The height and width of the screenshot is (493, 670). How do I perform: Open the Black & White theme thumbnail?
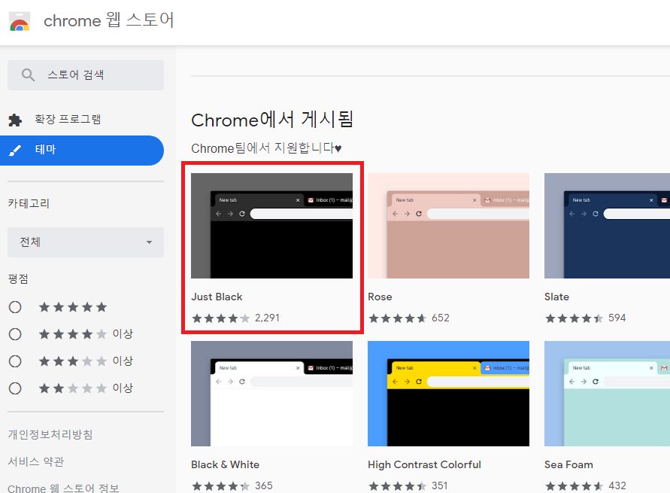tap(271, 394)
